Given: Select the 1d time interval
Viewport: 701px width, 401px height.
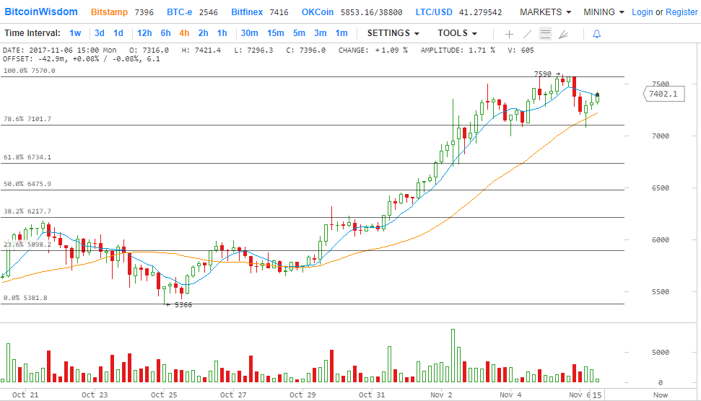Looking at the screenshot, I should [x=118, y=33].
